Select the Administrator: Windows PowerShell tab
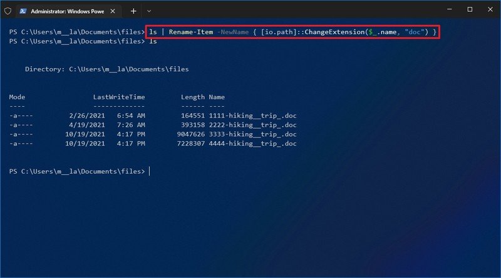 pyautogui.click(x=66, y=11)
